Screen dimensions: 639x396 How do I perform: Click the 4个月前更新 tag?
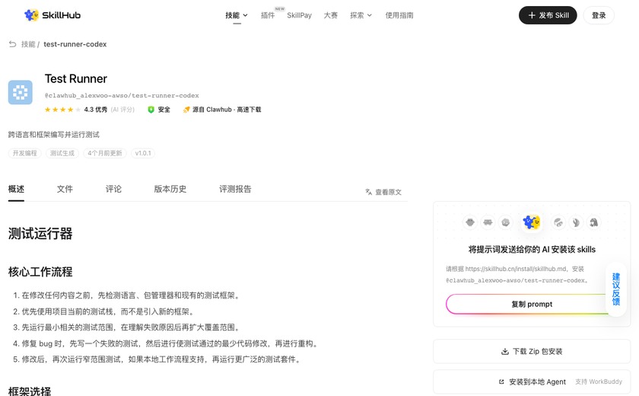(x=105, y=153)
